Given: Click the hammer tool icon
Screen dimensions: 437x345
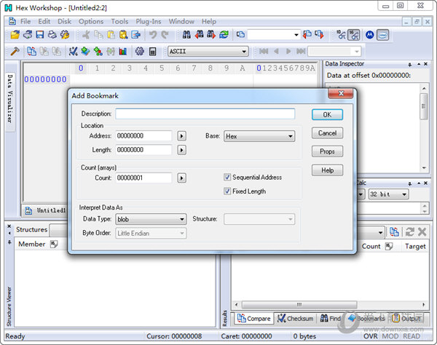Looking at the screenshot, I should pyautogui.click(x=15, y=51).
